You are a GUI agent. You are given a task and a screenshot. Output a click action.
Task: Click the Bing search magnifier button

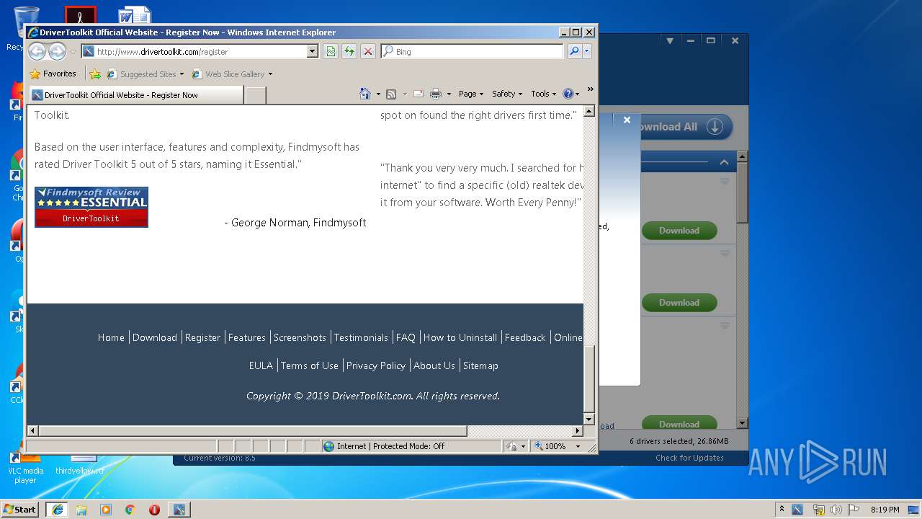pos(574,51)
